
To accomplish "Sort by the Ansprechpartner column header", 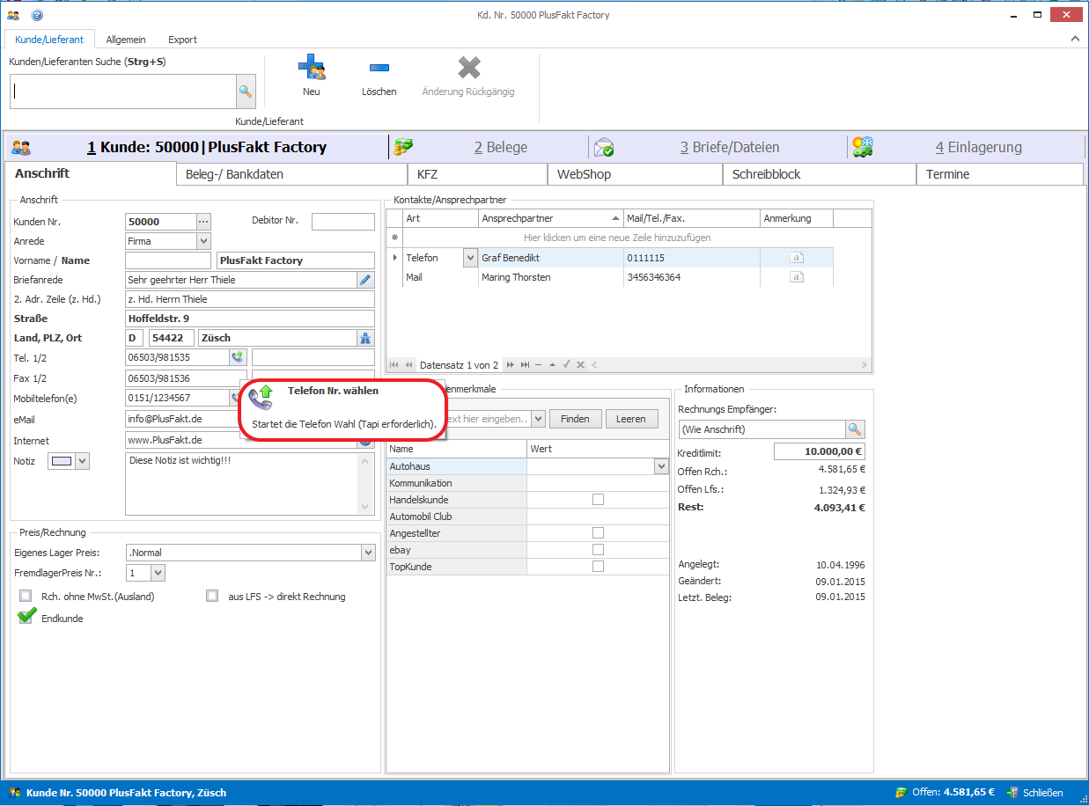I will [x=552, y=218].
